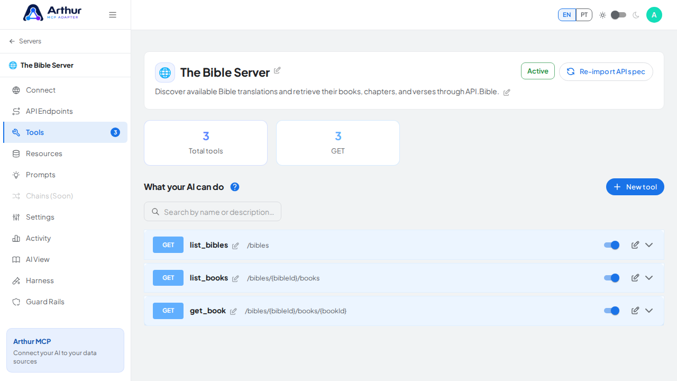Expand the get_book tool details
The height and width of the screenshot is (381, 677).
(649, 311)
